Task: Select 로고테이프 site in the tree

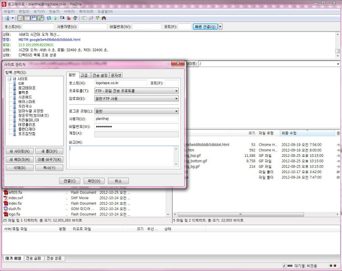Action: [27, 87]
